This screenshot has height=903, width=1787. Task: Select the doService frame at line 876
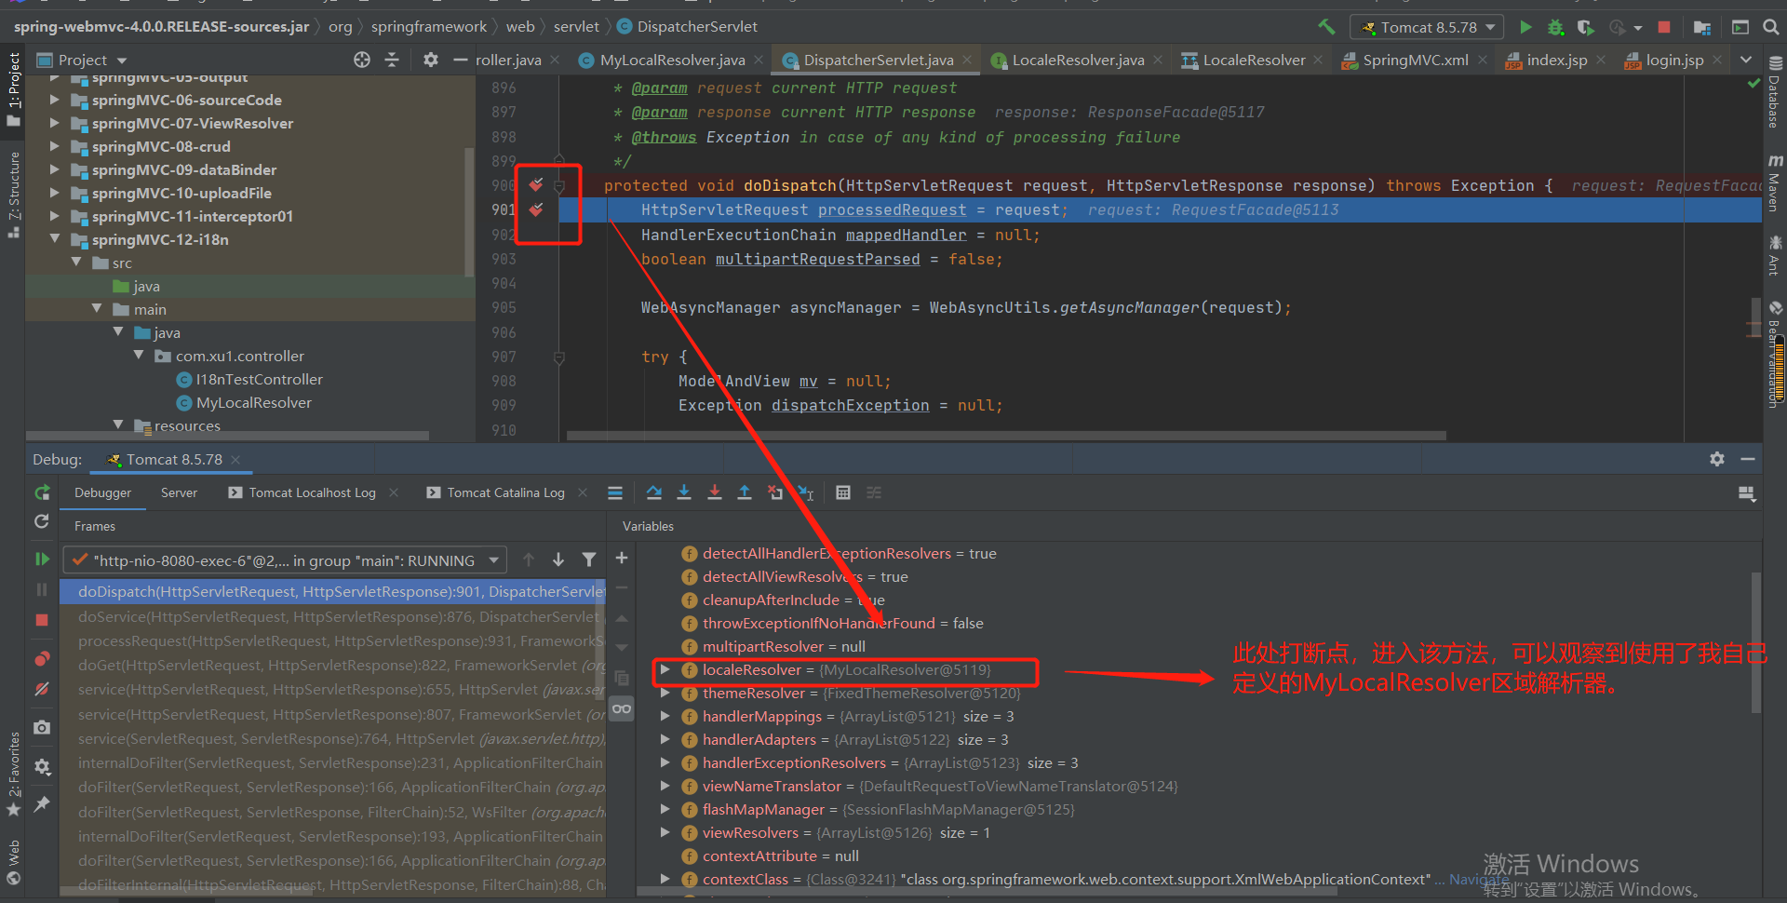point(332,616)
